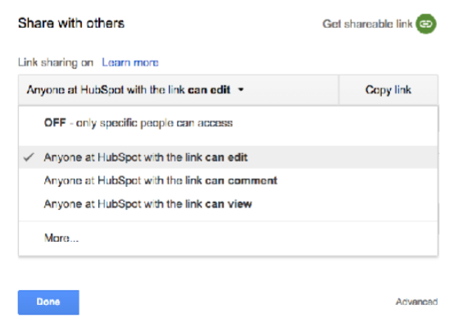The width and height of the screenshot is (468, 323).
Task: Open the link sharing permission combo box
Action: [178, 90]
